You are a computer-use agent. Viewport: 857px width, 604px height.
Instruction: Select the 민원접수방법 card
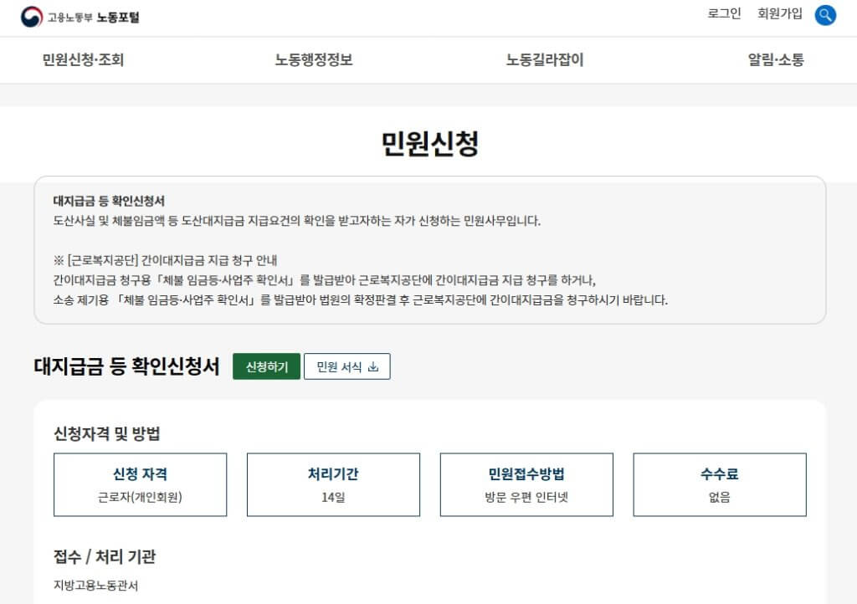click(x=526, y=484)
